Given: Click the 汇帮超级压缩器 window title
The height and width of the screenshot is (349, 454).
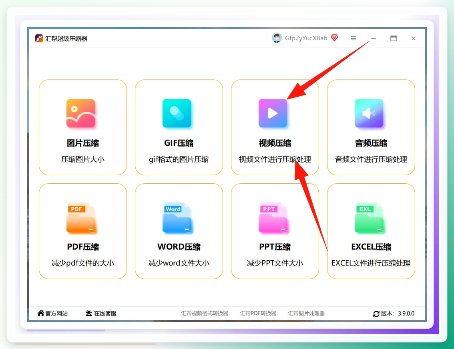Looking at the screenshot, I should pos(66,38).
